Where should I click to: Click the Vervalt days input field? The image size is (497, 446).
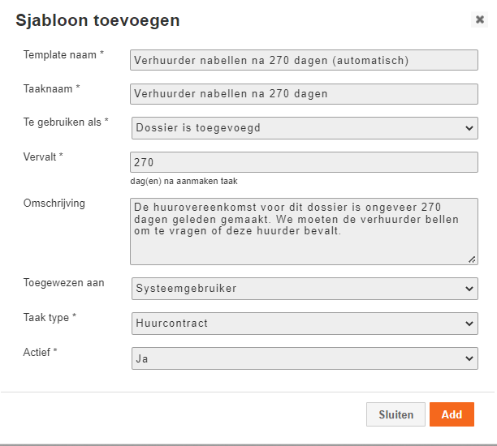304,162
